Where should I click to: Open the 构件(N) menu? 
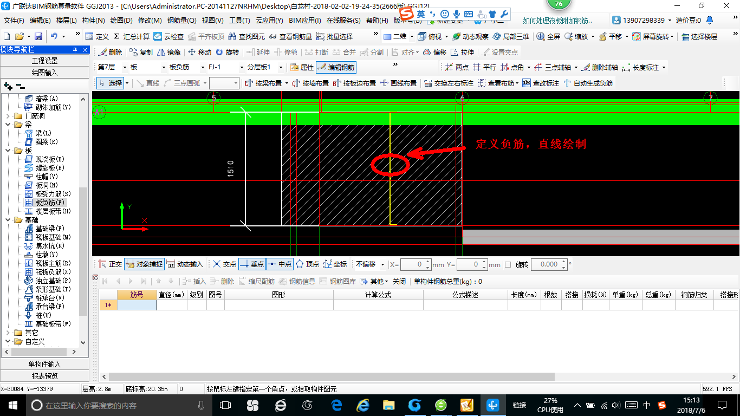point(94,21)
